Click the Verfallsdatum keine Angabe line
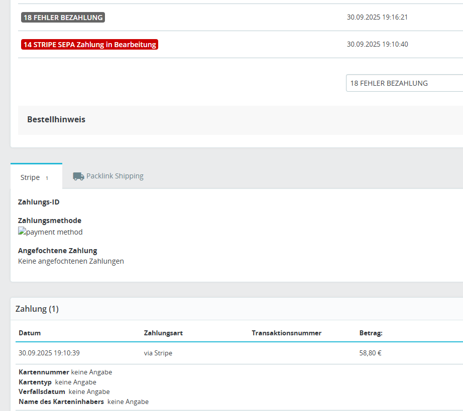This screenshot has height=411, width=463. pos(64,391)
